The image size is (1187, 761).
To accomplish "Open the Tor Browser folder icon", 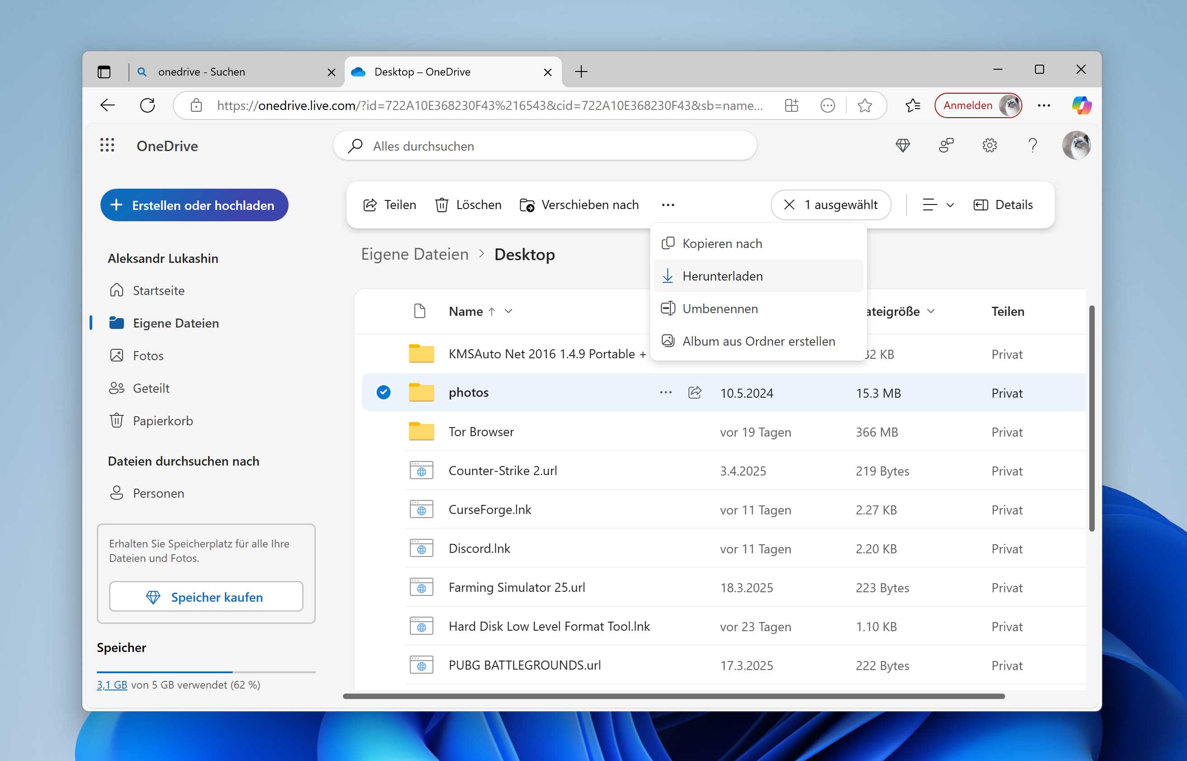I will [421, 431].
